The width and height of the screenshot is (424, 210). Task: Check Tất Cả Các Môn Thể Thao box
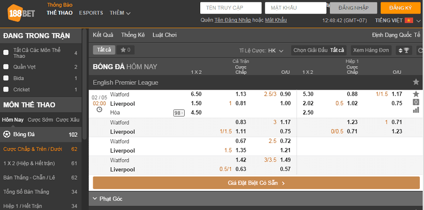(x=6, y=53)
